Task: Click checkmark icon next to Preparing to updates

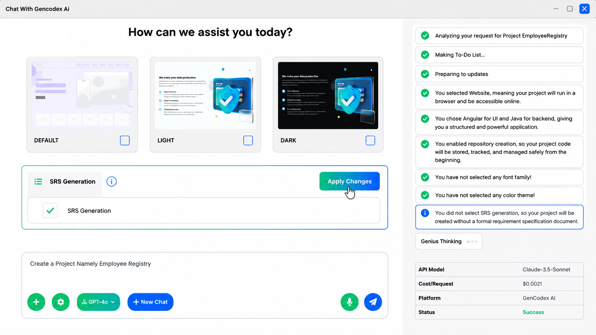Action: pos(425,74)
